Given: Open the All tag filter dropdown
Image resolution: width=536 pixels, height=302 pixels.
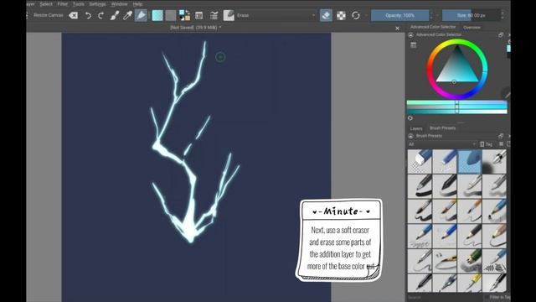Looking at the screenshot, I should click(441, 144).
